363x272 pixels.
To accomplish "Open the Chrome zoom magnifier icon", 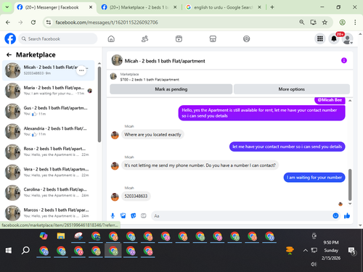I will 302,22.
